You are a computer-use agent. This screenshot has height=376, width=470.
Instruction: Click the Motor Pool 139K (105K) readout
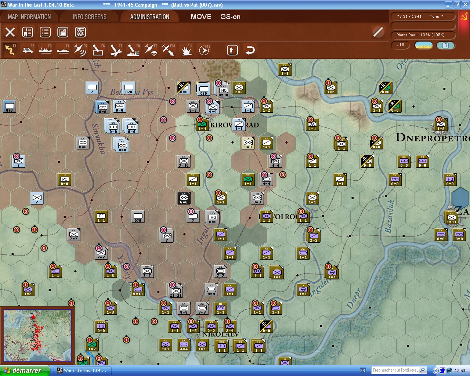click(423, 35)
